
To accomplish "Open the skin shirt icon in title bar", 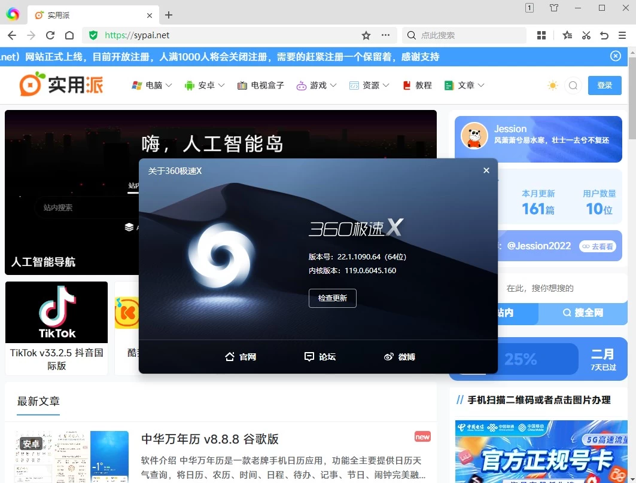I will 553,8.
